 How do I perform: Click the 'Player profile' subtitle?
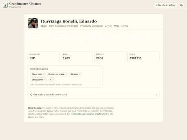[x=15, y=7]
